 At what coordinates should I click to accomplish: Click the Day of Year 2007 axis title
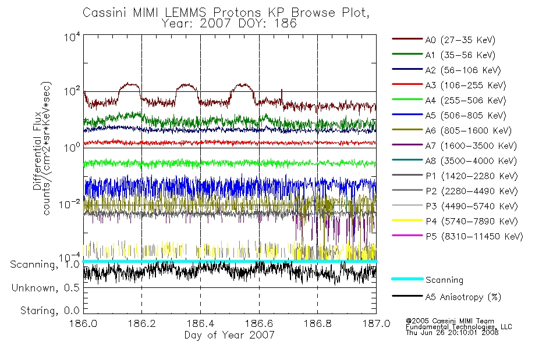tap(229, 335)
